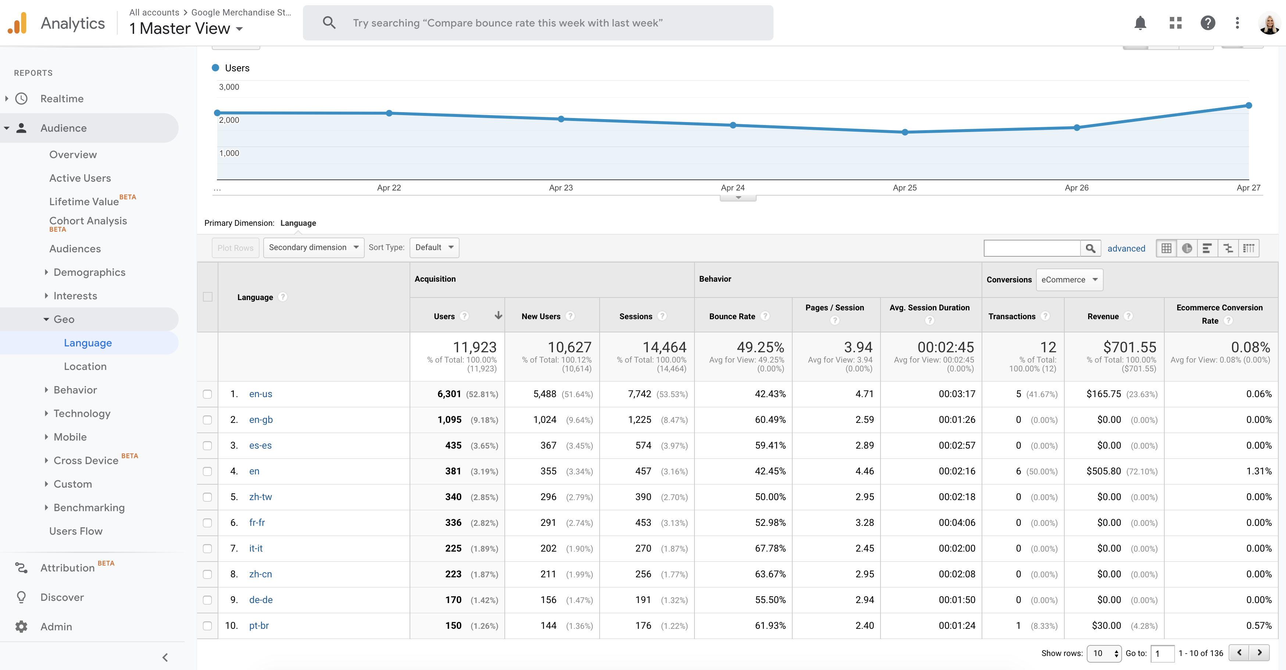The image size is (1286, 670).
Task: Open the notifications bell
Action: click(x=1140, y=22)
